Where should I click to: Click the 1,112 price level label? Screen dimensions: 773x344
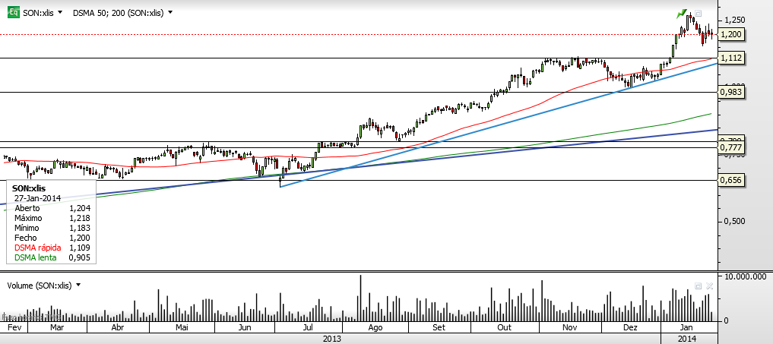(730, 58)
